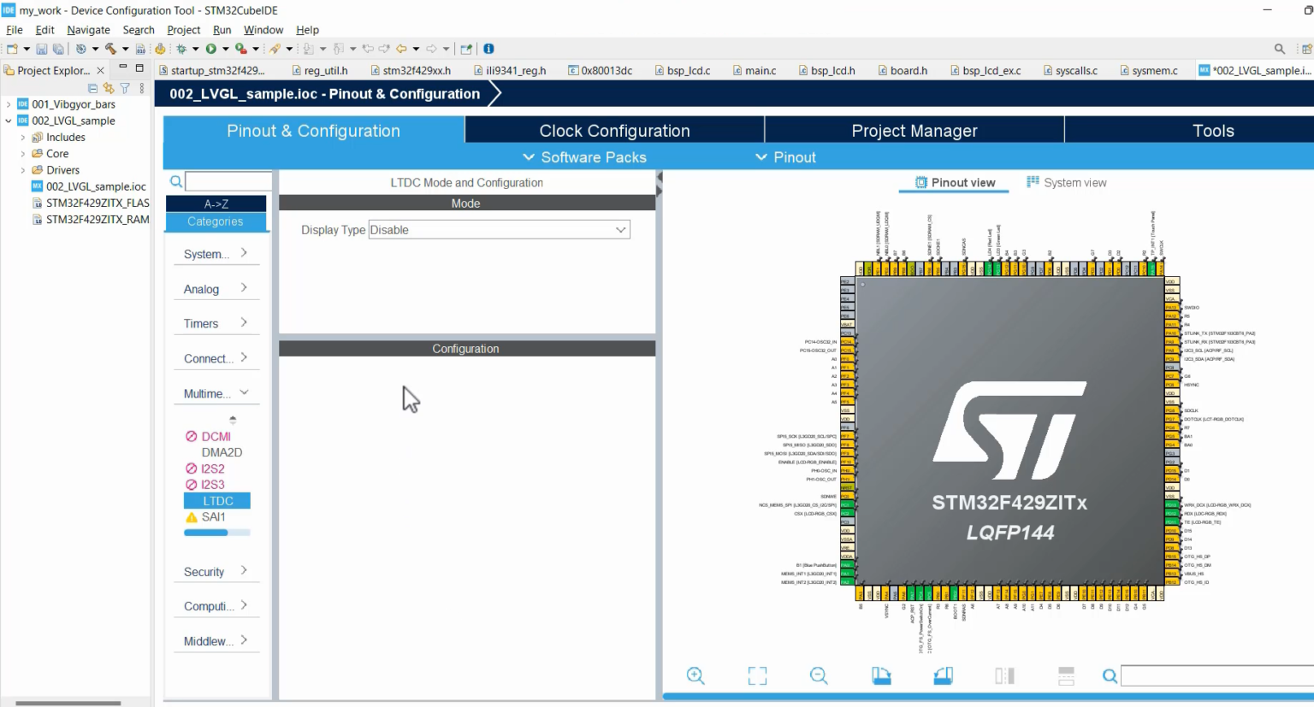Switch to the main.c editor tab
This screenshot has height=707, width=1314.
pyautogui.click(x=755, y=71)
